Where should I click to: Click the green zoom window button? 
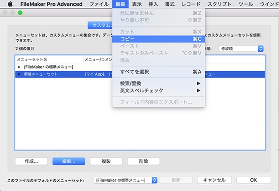click(x=20, y=13)
